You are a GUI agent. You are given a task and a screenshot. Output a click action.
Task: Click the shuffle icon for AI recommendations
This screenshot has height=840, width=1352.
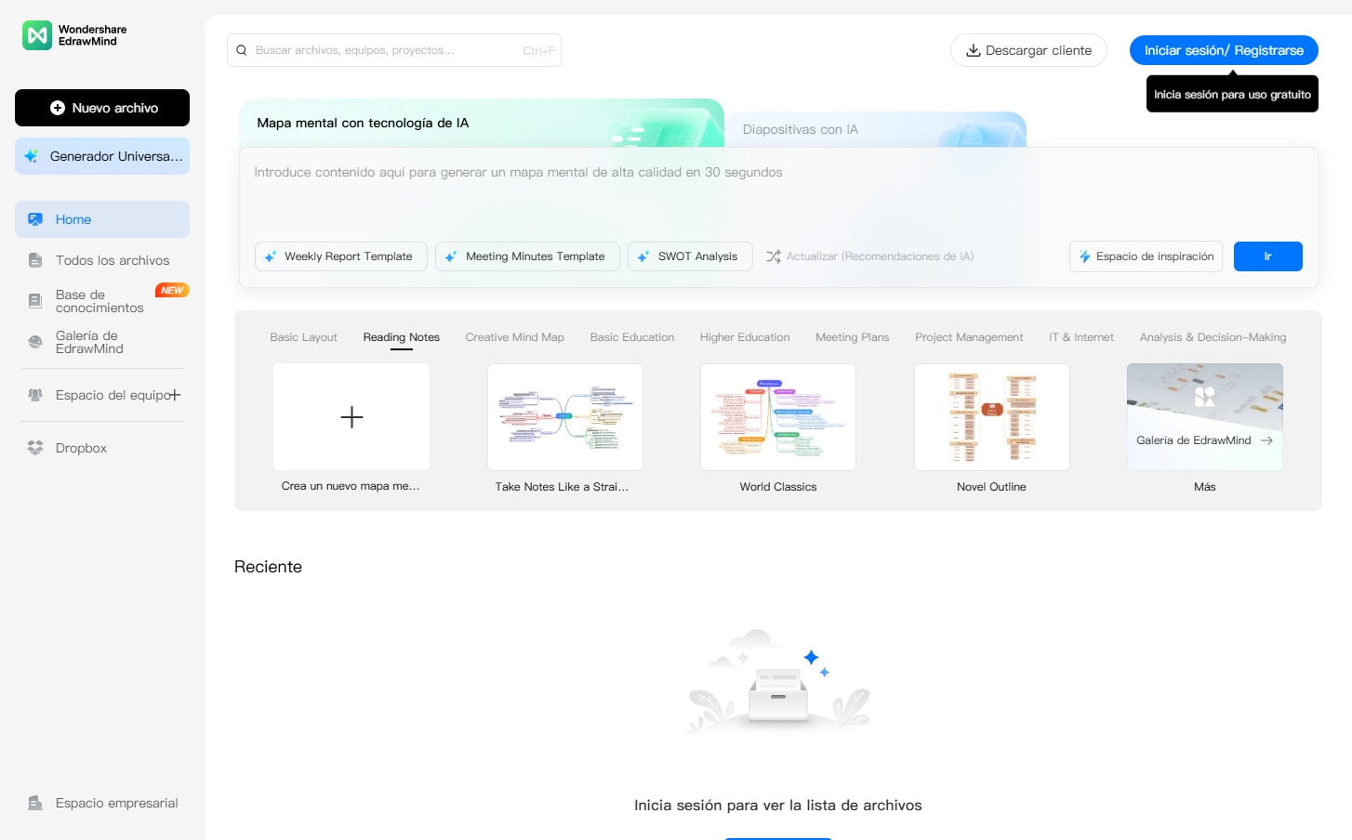(774, 256)
